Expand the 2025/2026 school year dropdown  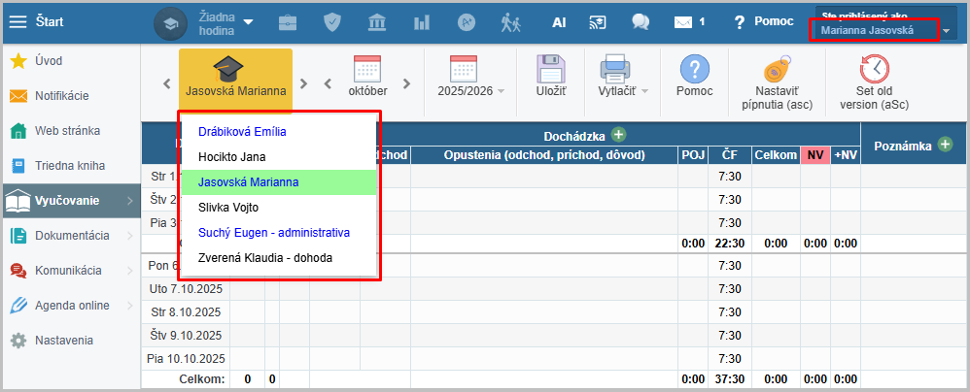470,91
